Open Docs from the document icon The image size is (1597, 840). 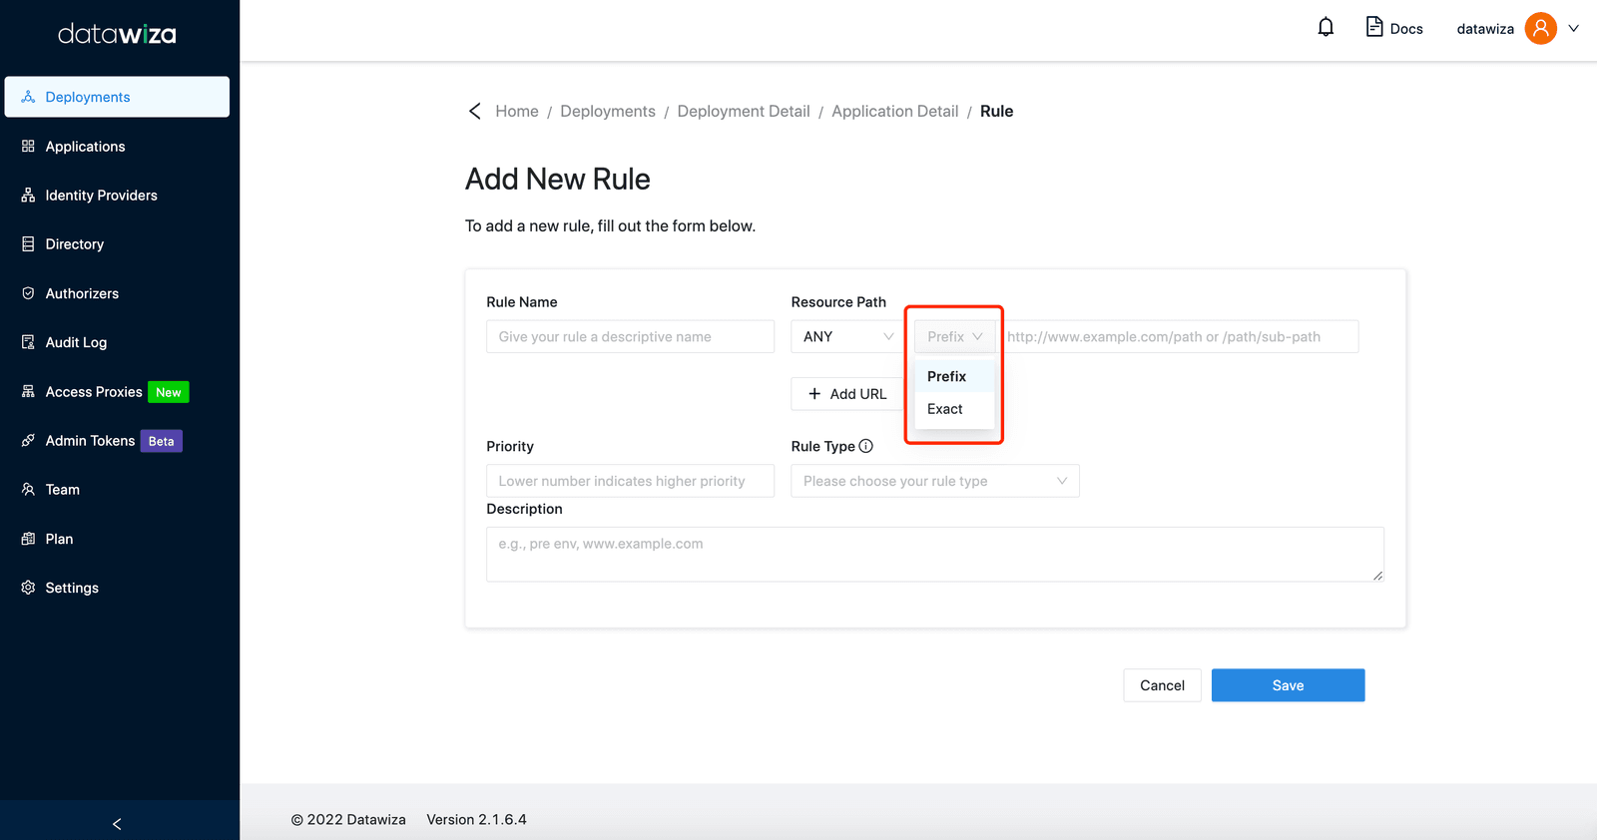point(1374,27)
